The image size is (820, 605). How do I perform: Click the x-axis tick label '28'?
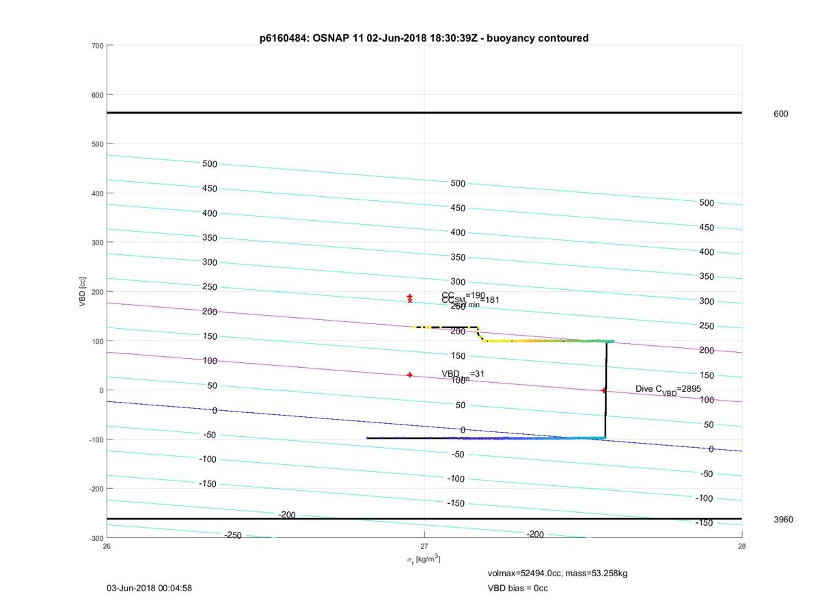tap(741, 546)
